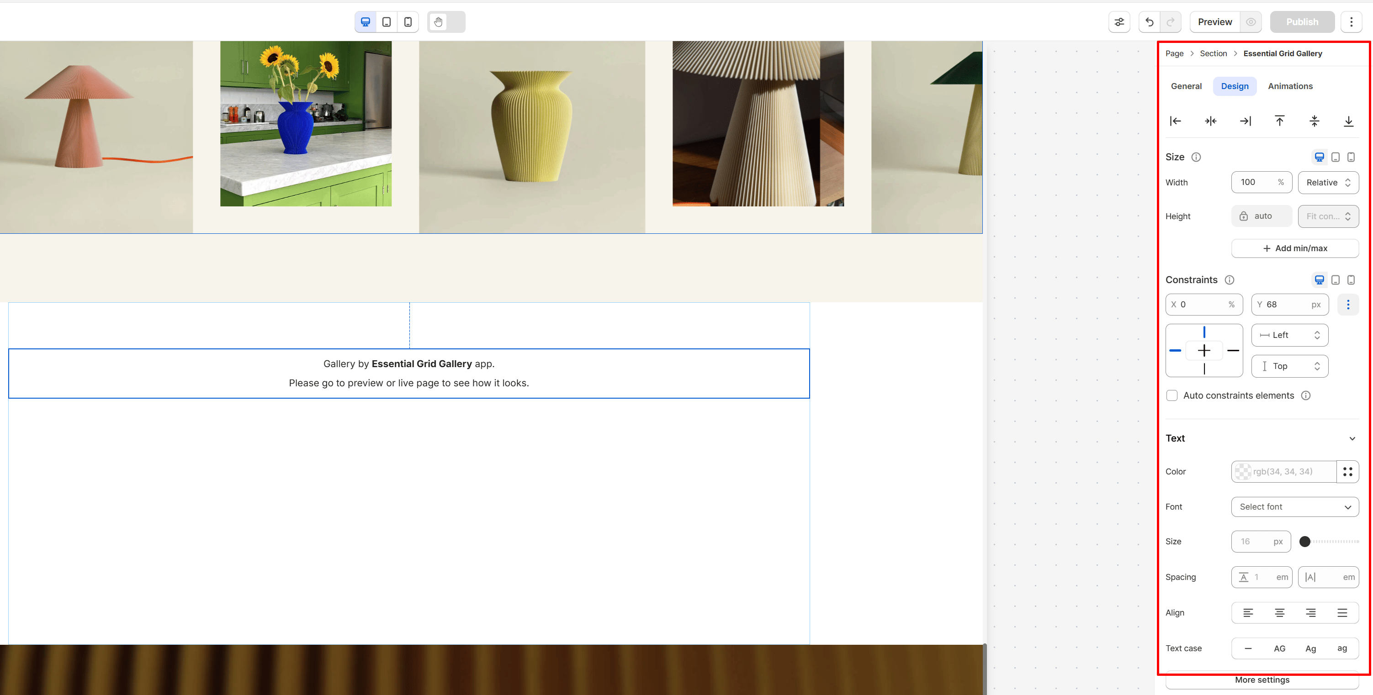Open color picker grid icon
1373x695 pixels.
(1347, 471)
